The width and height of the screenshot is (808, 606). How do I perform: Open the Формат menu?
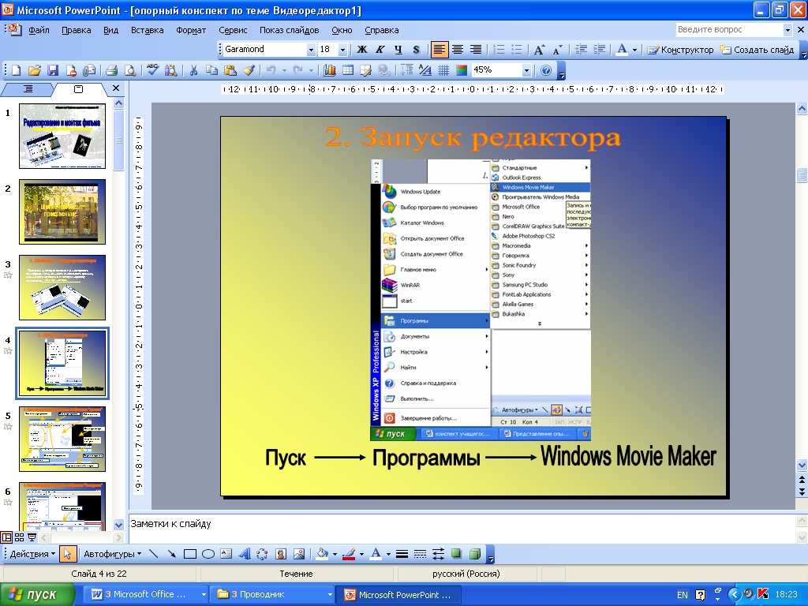191,30
